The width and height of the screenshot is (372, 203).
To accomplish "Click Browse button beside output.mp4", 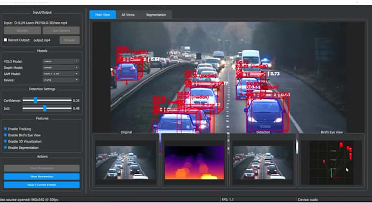I will 69,40.
